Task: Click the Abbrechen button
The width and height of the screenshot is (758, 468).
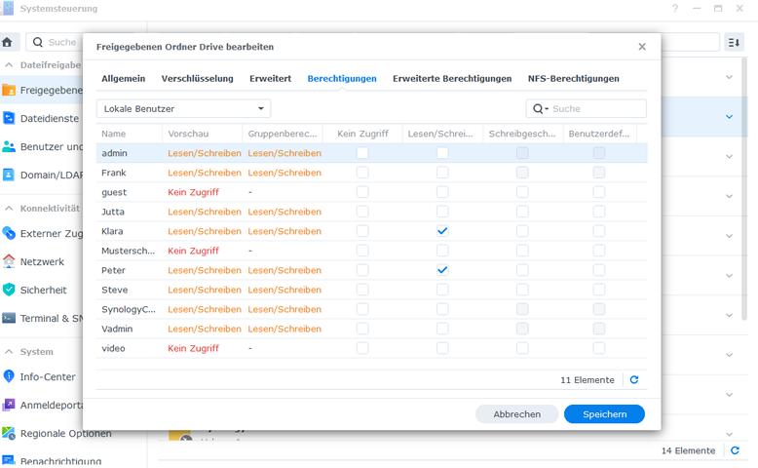Action: 516,414
